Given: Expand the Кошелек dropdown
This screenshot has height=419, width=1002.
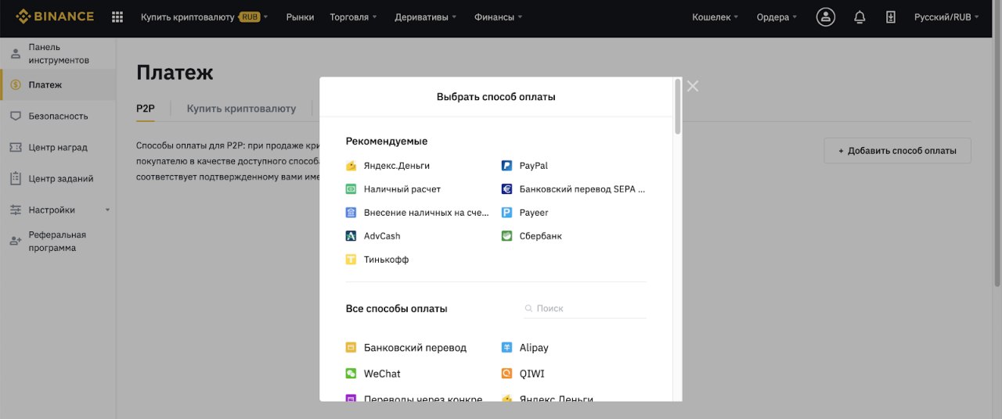Looking at the screenshot, I should point(715,16).
